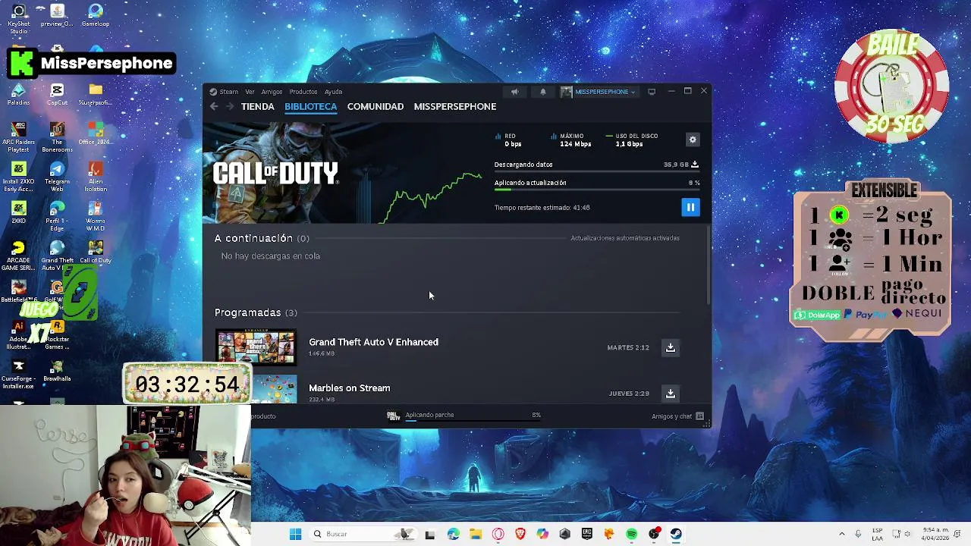Open Amigos y chat panel
This screenshot has width=971, height=546.
pyautogui.click(x=677, y=416)
